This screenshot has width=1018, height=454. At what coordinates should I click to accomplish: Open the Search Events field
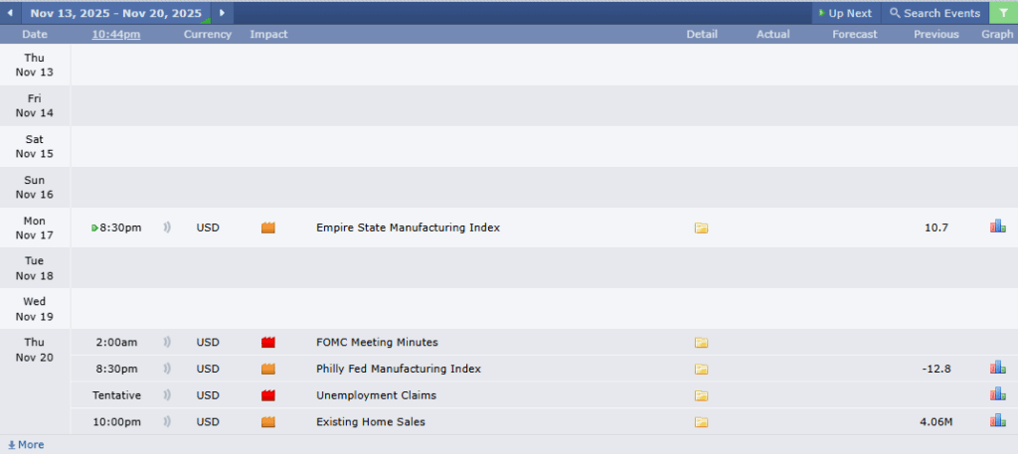point(934,13)
